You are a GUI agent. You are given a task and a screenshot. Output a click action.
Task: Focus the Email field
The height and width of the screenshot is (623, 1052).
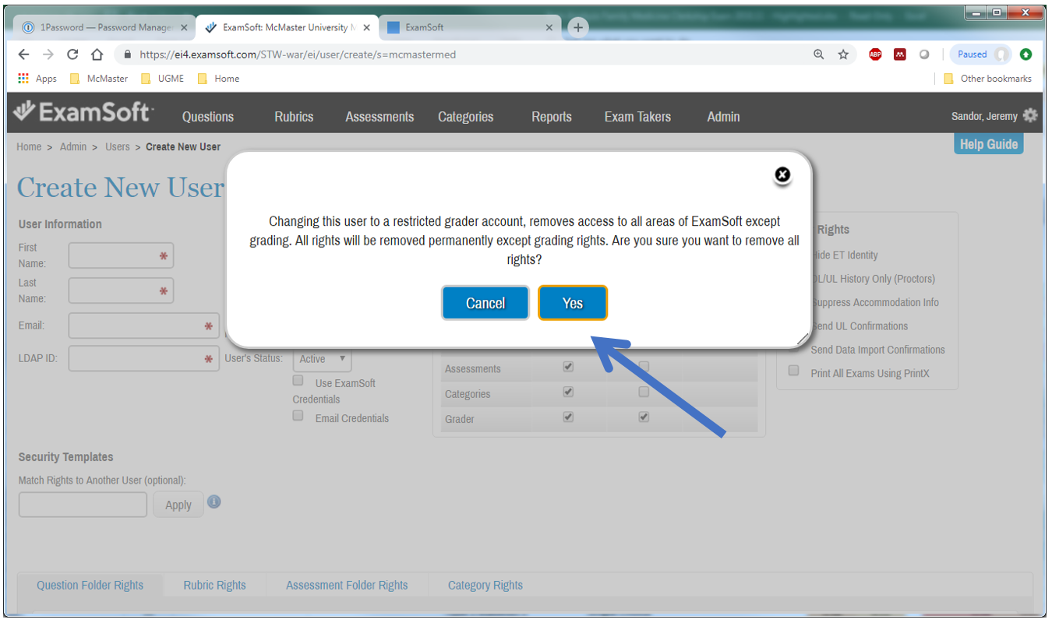click(143, 326)
